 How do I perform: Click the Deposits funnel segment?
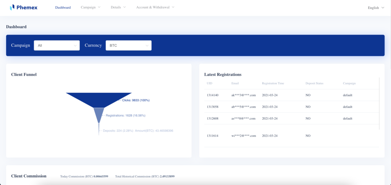[99, 129]
